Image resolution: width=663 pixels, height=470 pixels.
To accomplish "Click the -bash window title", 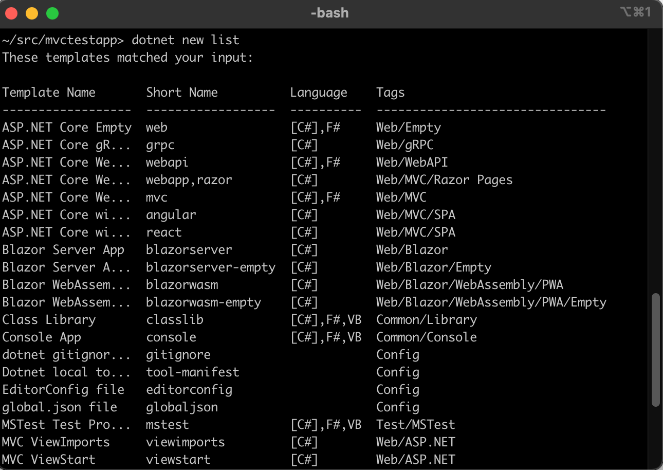I will (x=329, y=13).
